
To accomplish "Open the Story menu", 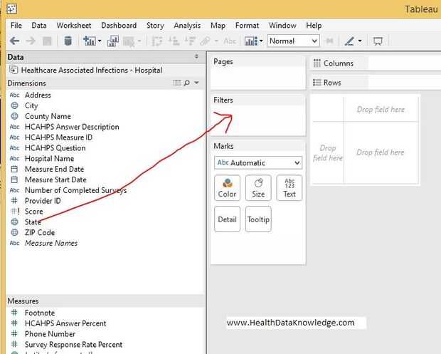I will (x=155, y=26).
